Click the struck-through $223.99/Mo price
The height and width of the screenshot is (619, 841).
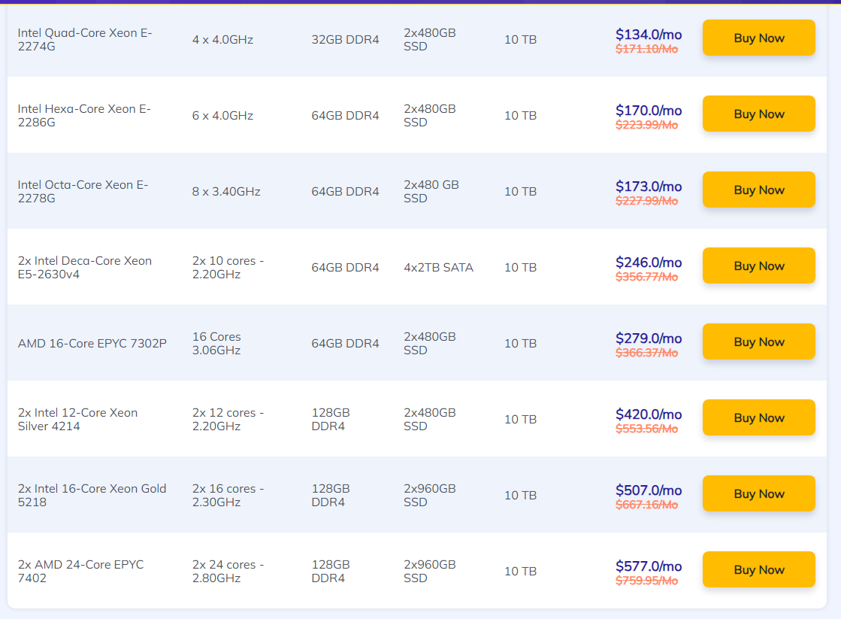pyautogui.click(x=646, y=125)
